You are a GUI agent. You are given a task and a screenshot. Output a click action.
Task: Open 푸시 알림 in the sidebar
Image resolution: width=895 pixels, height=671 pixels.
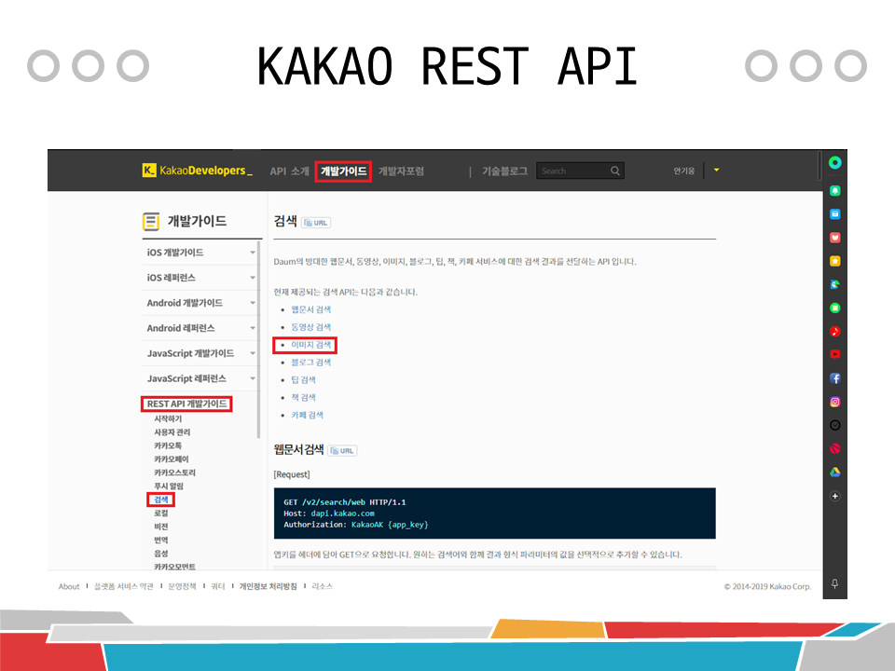(x=169, y=486)
